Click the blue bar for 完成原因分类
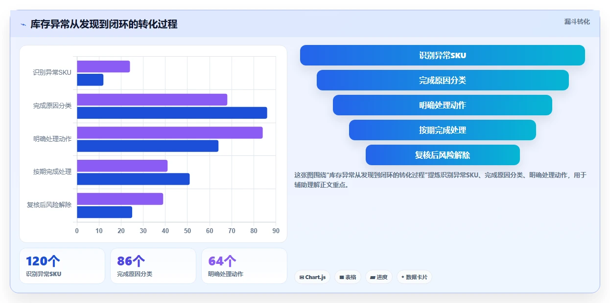 (x=172, y=113)
